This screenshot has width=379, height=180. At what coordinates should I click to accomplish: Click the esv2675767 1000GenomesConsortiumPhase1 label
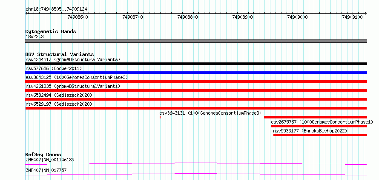(x=322, y=122)
